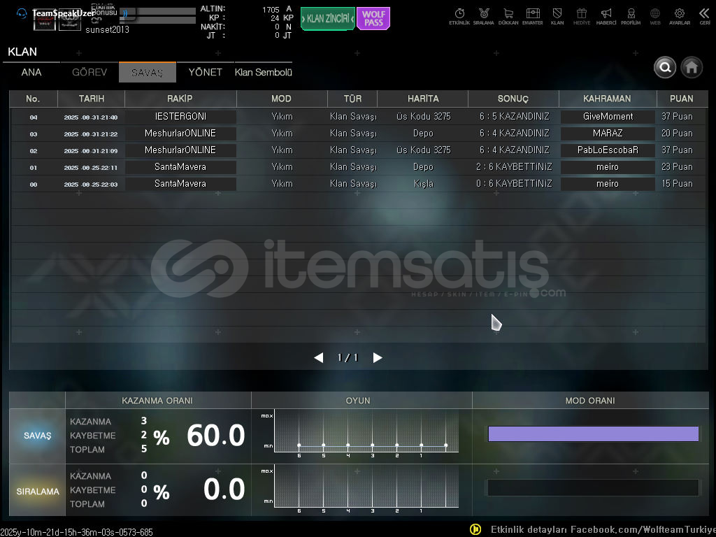Click the KLAN ZİNCİRİ green button
This screenshot has height=537, width=716.
pos(327,19)
